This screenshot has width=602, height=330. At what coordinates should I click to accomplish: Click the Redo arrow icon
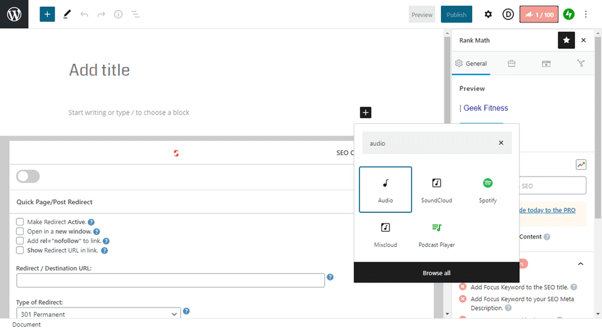point(101,14)
